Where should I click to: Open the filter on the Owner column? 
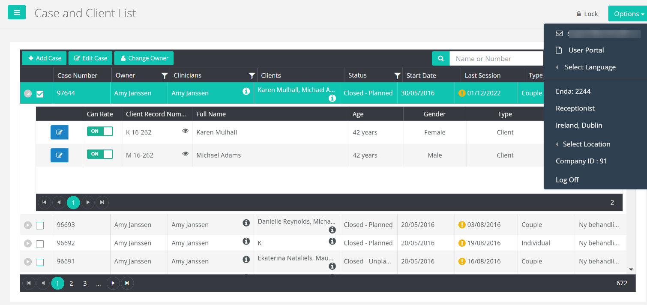(165, 75)
